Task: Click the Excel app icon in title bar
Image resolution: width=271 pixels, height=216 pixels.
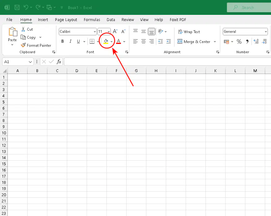Action: tap(7, 7)
